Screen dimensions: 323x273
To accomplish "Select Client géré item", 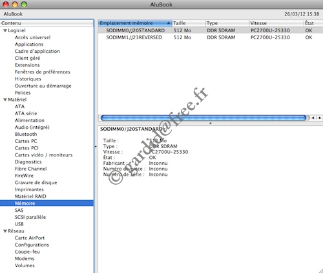I will click(27, 58).
